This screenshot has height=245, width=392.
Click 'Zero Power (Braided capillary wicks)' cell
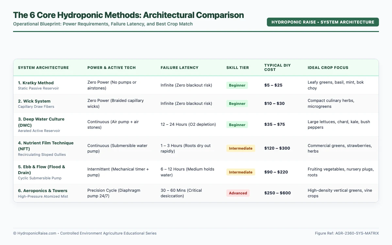[116, 104]
